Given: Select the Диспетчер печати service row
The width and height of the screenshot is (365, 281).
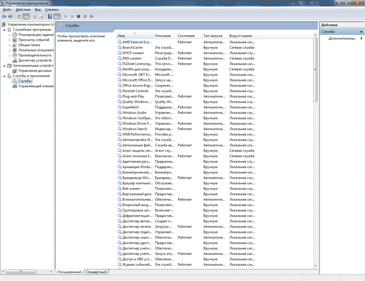Looking at the screenshot, I should 186,227.
